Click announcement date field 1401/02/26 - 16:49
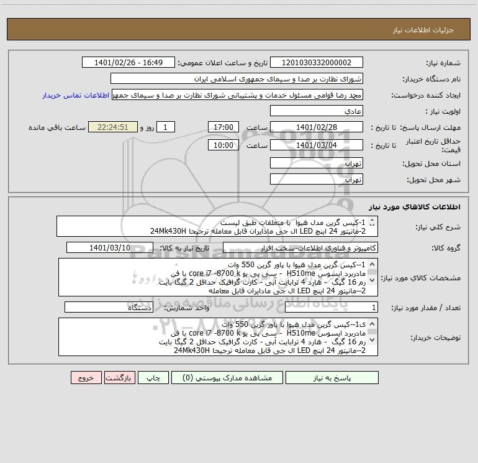Image resolution: width=478 pixels, height=463 pixels. pos(129,62)
